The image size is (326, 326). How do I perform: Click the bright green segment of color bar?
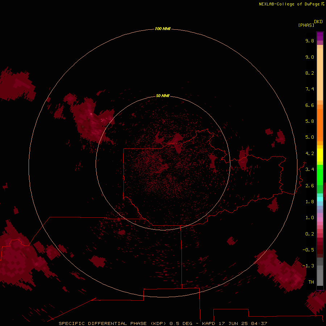pos(320,175)
